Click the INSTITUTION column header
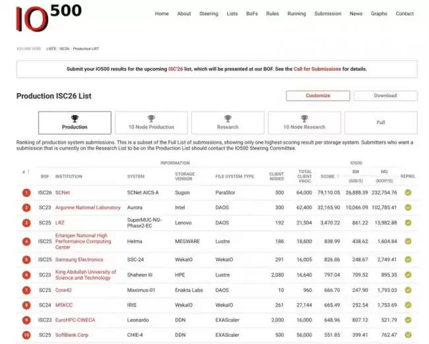This screenshot has height=344, width=429. click(69, 176)
